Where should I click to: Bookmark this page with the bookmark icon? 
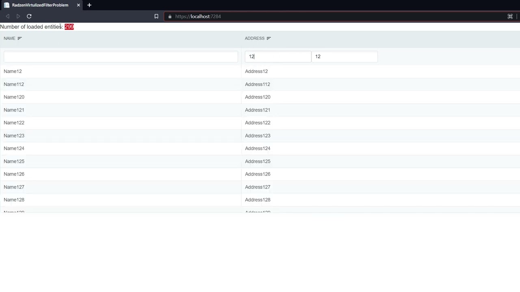pos(156,16)
